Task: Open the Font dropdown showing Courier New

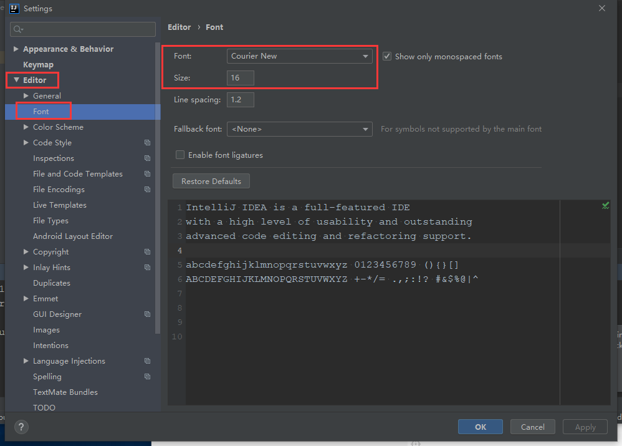Action: coord(300,56)
